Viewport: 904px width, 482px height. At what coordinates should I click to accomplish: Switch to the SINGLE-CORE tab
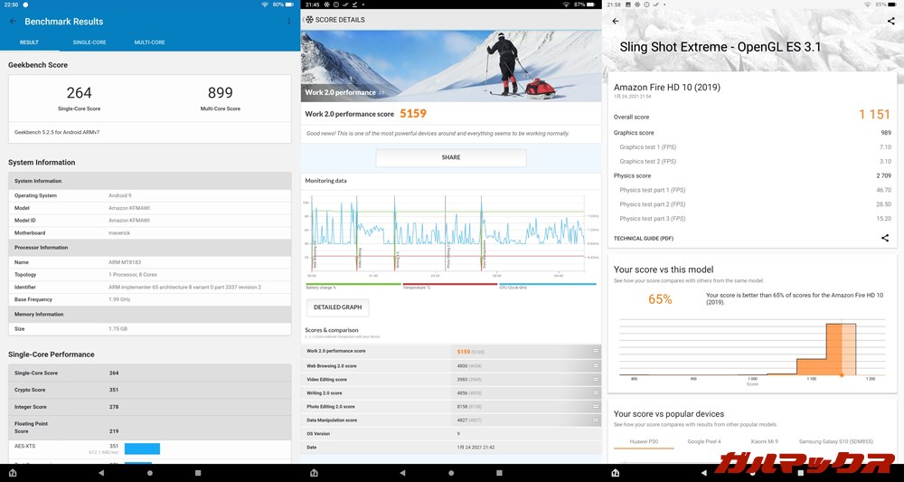point(89,43)
